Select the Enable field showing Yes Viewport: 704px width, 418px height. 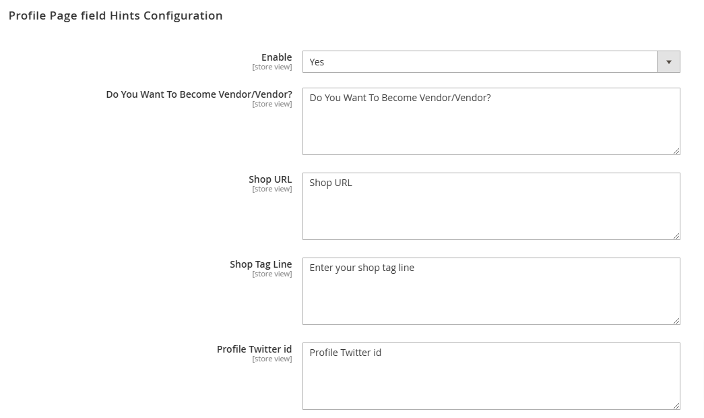(491, 61)
